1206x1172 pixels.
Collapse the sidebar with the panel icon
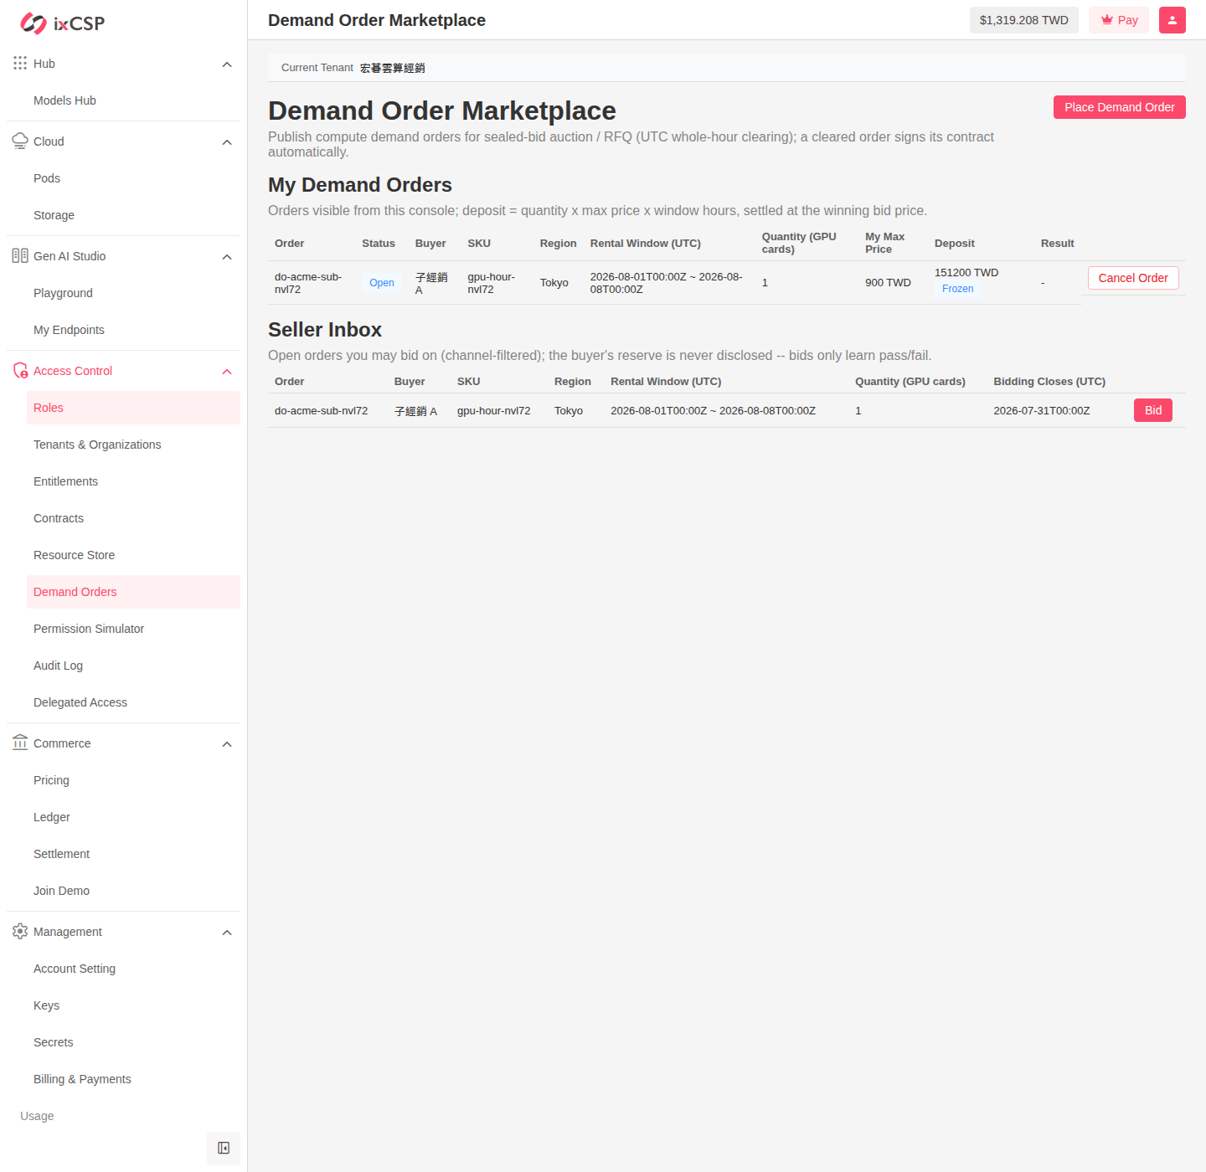point(224,1148)
